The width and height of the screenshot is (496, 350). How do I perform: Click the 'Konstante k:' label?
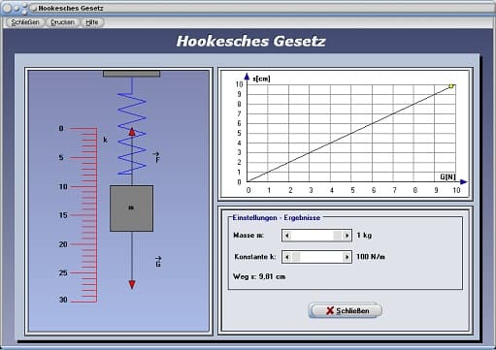point(255,257)
